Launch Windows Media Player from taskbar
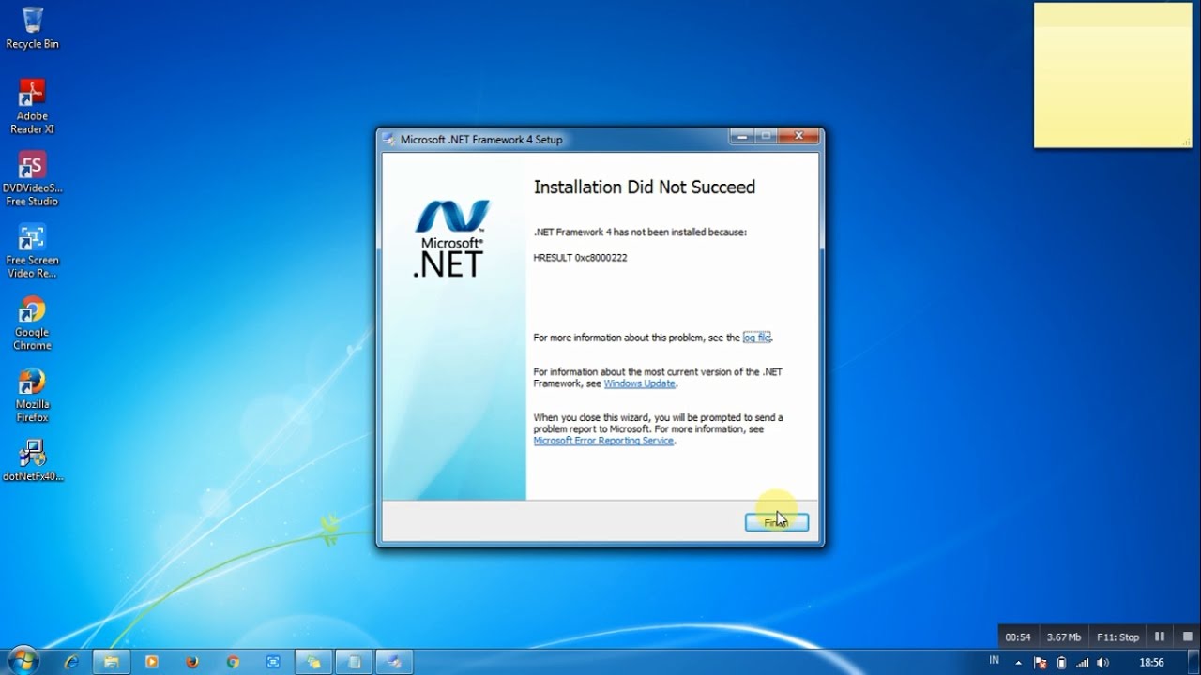The height and width of the screenshot is (675, 1201). pos(152,662)
